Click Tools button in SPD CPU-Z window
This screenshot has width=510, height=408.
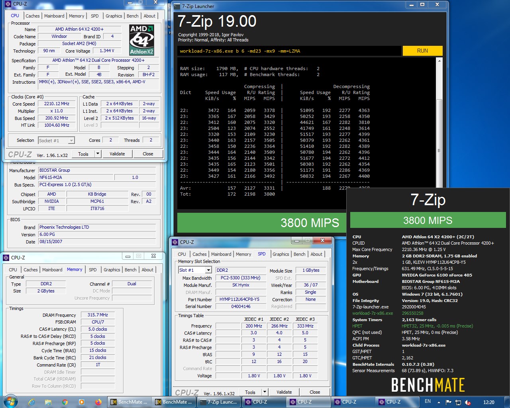[250, 392]
